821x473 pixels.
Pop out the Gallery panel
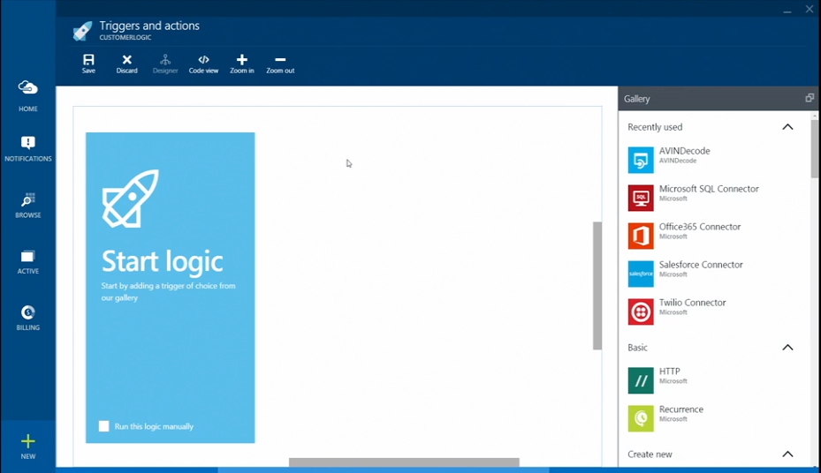pyautogui.click(x=810, y=98)
